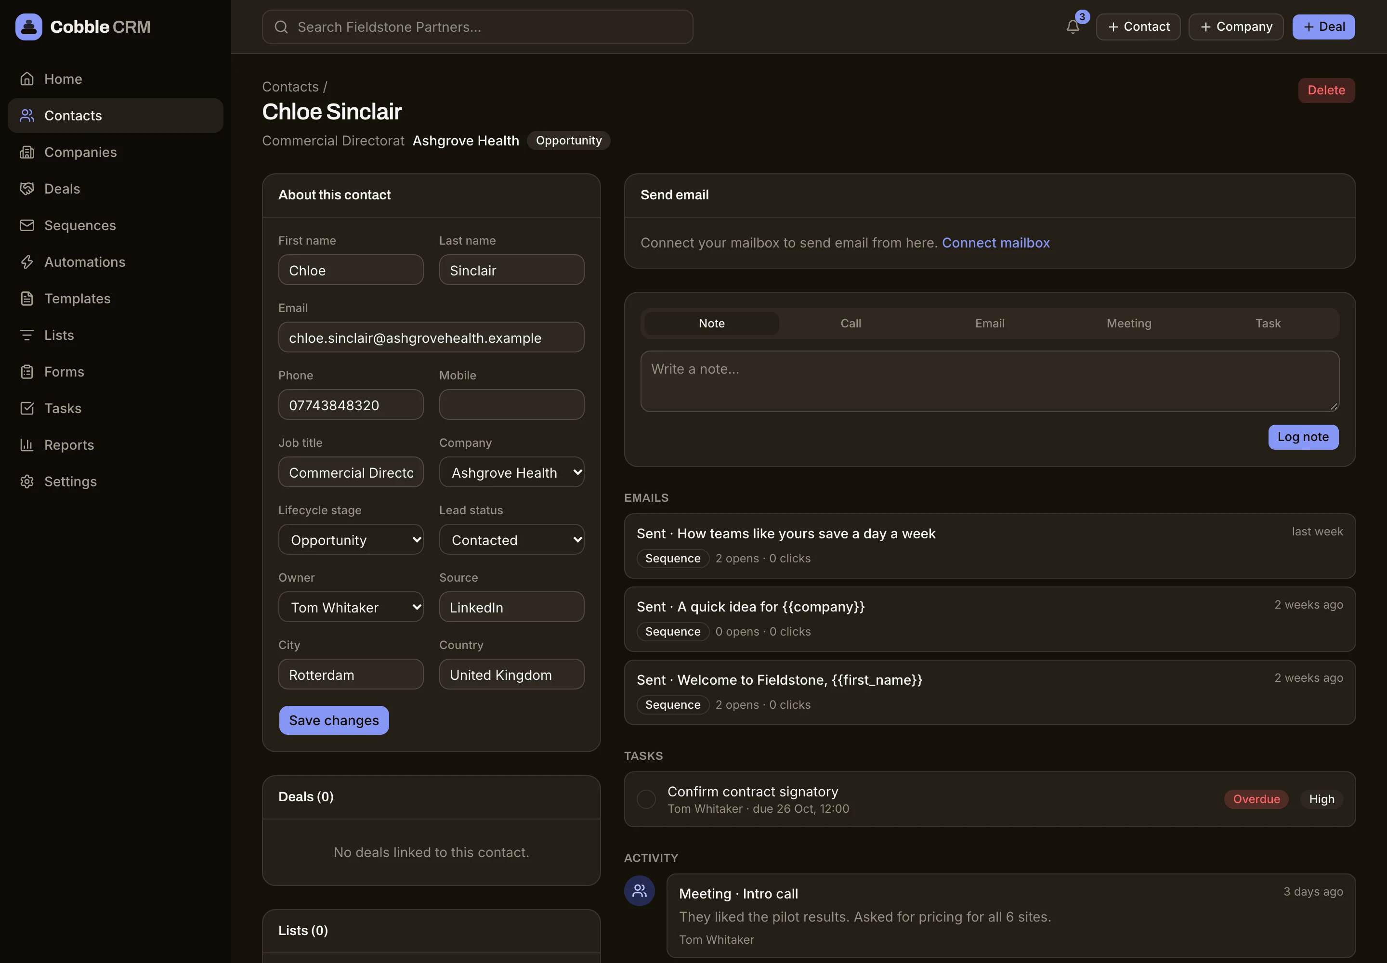Viewport: 1387px width, 963px height.
Task: Switch to the Email tab
Action: (x=990, y=324)
